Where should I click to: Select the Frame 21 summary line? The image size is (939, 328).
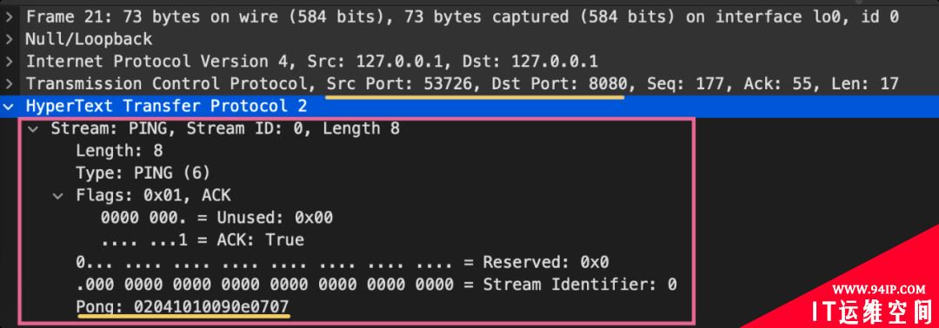(462, 17)
